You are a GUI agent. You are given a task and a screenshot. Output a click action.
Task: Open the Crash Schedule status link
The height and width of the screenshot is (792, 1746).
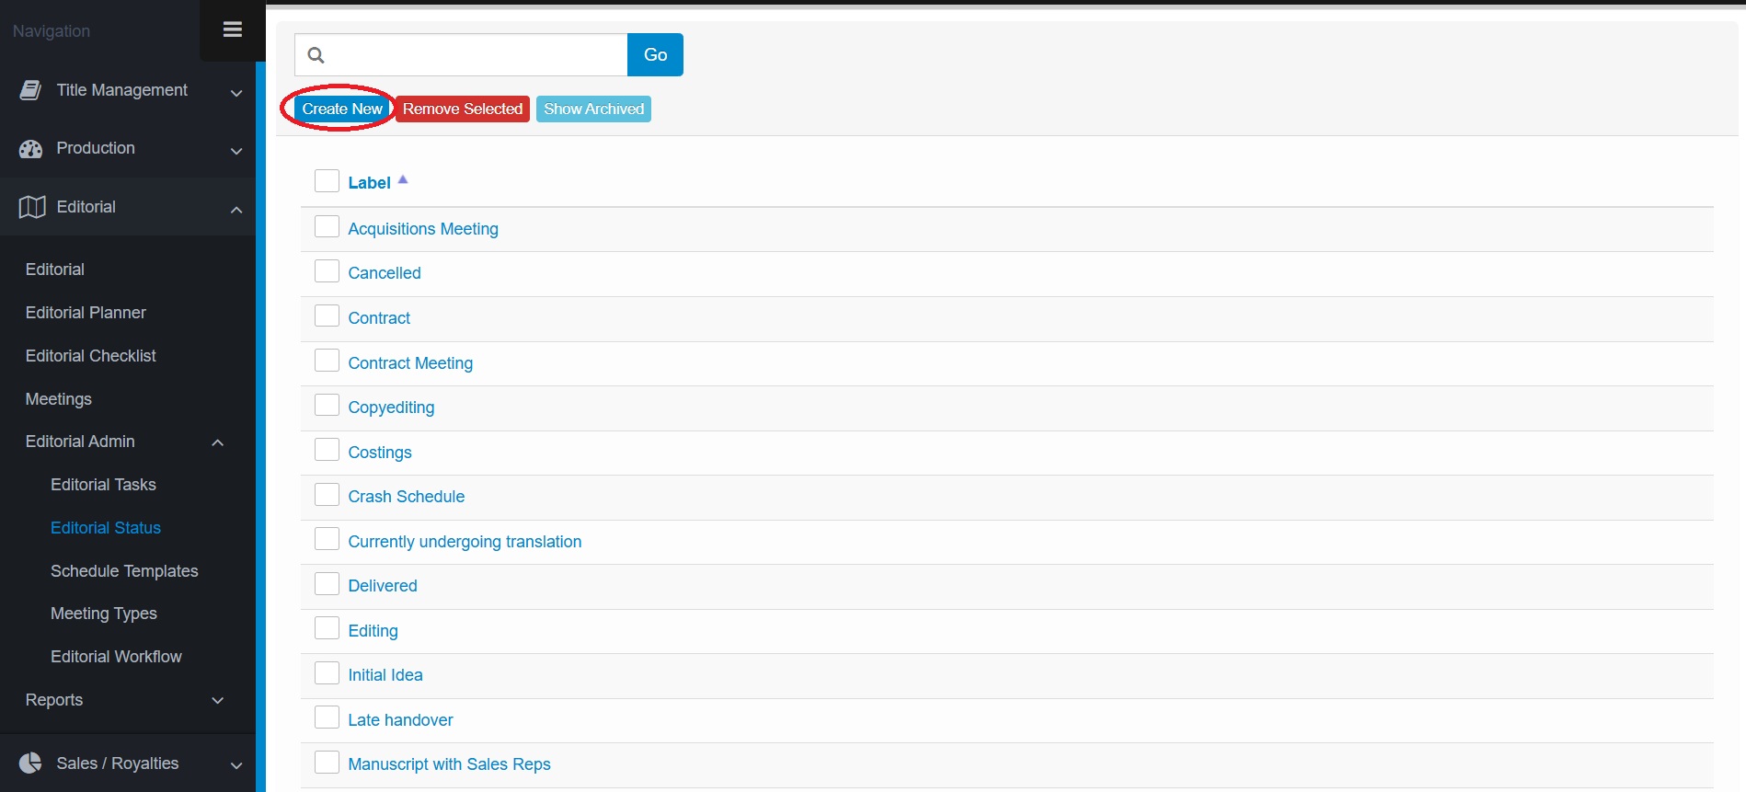[x=406, y=497]
